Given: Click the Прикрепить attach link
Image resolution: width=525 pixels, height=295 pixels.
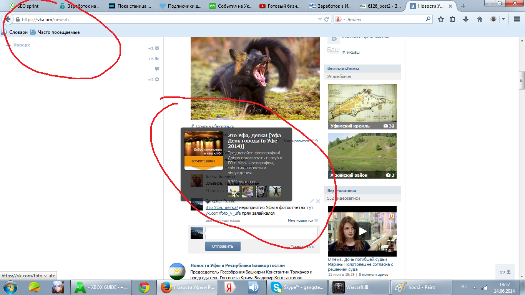Looking at the screenshot, I should click(x=302, y=247).
